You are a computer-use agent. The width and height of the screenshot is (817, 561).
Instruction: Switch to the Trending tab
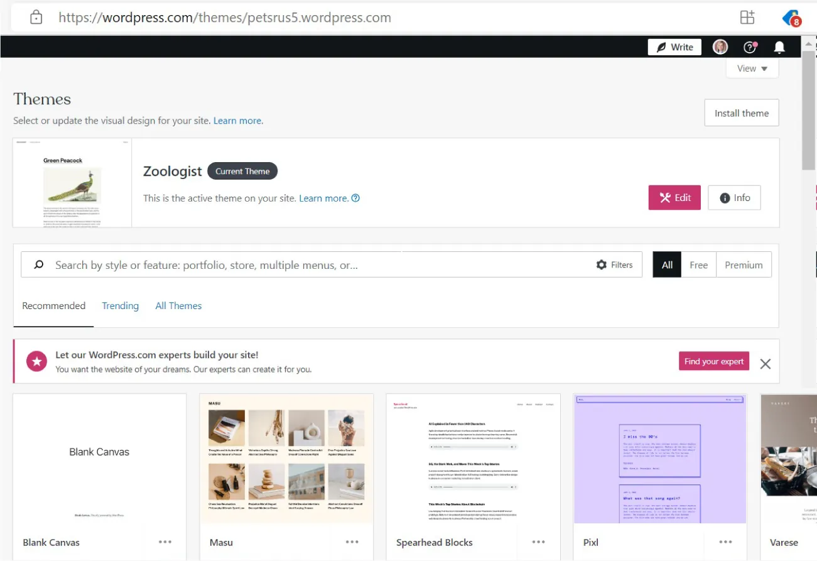120,306
